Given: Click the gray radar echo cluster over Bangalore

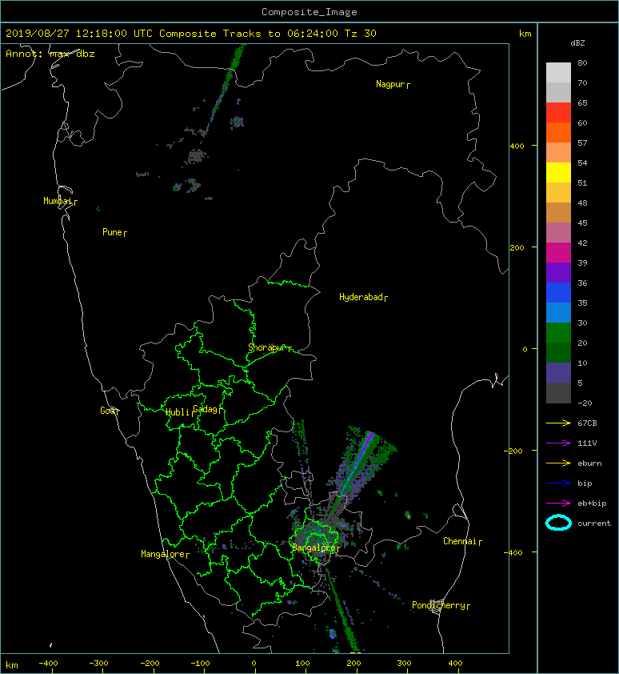Looking at the screenshot, I should click(x=317, y=536).
